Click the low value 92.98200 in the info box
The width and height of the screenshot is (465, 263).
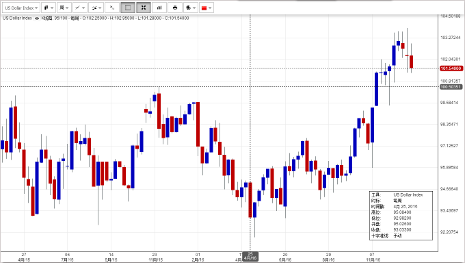point(402,218)
